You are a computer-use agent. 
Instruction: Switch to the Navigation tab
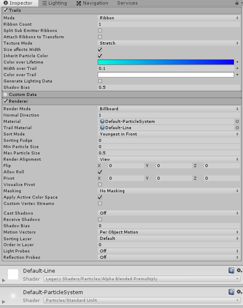(x=92, y=3)
